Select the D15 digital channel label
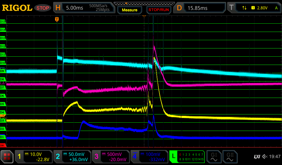Screen dimensions: 282x165 click(x=3, y=21)
